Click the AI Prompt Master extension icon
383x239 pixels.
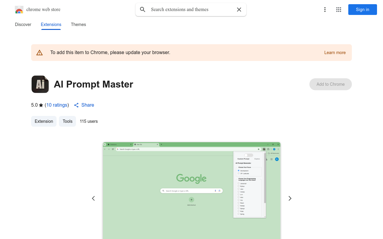[40, 84]
